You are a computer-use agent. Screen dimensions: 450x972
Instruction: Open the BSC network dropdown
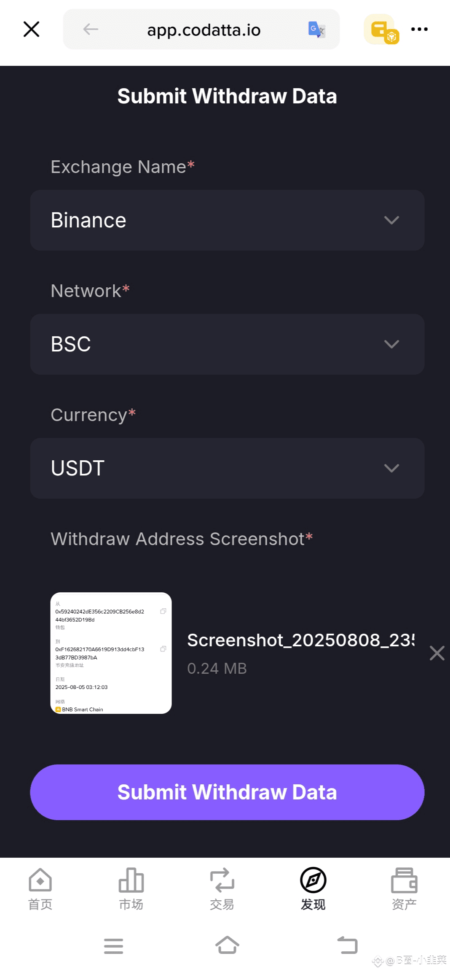[227, 344]
